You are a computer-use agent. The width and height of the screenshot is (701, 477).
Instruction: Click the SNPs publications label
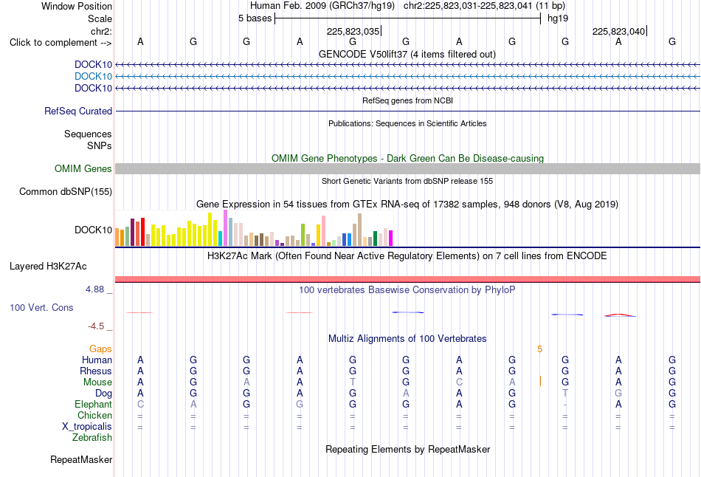click(x=100, y=145)
